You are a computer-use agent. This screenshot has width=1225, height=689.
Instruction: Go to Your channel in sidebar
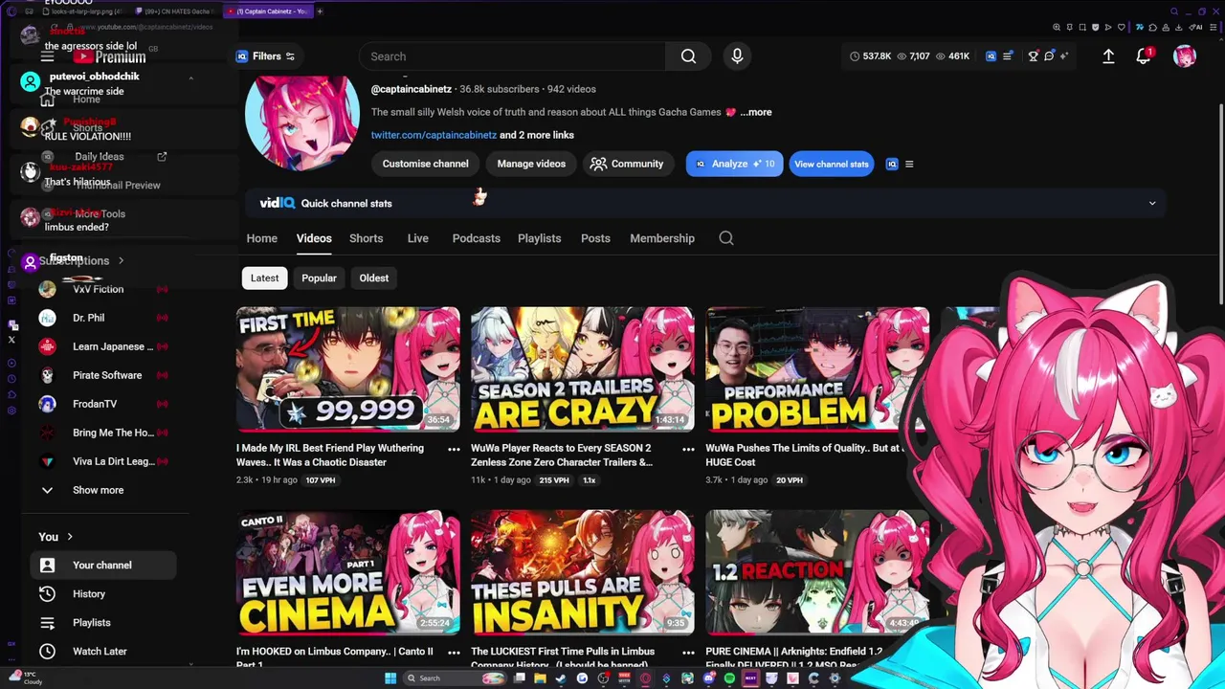point(102,565)
